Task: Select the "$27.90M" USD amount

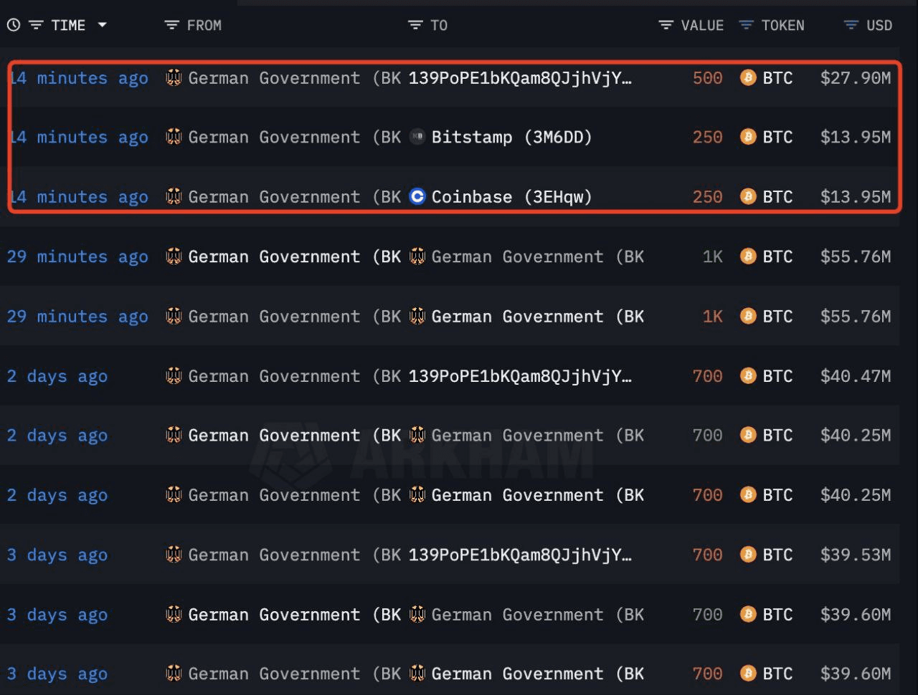Action: tap(856, 78)
